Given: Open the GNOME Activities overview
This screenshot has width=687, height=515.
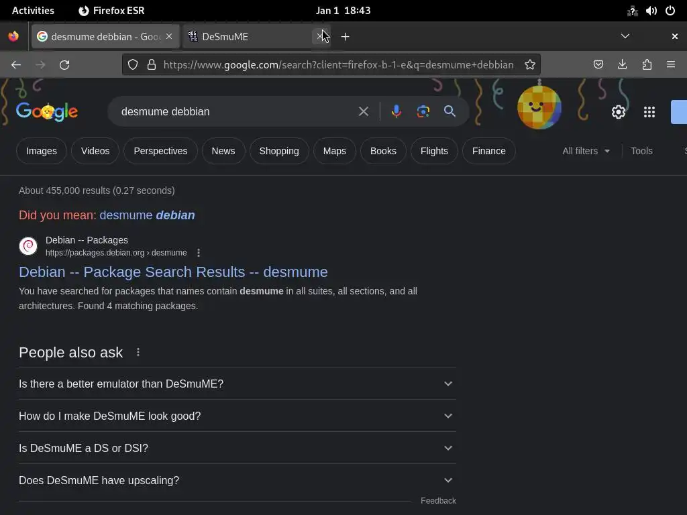Looking at the screenshot, I should coord(33,11).
